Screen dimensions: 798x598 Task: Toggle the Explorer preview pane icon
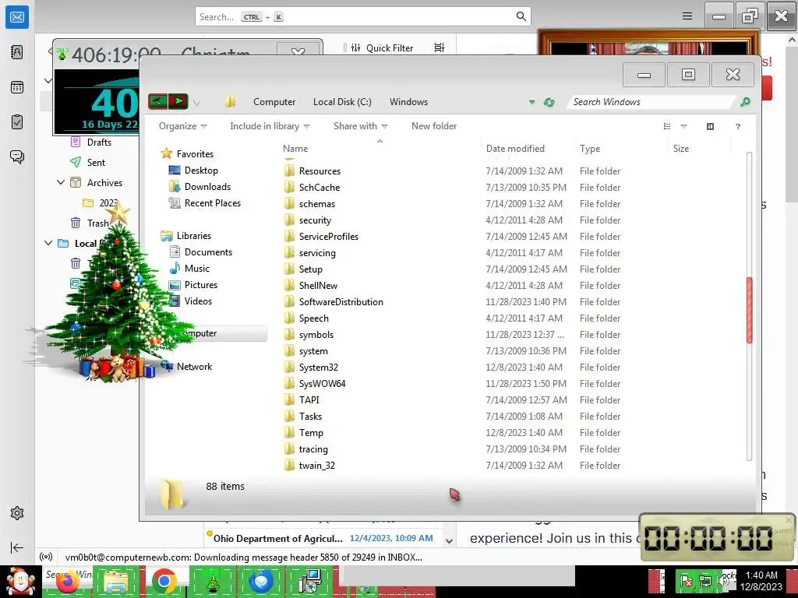pos(711,126)
